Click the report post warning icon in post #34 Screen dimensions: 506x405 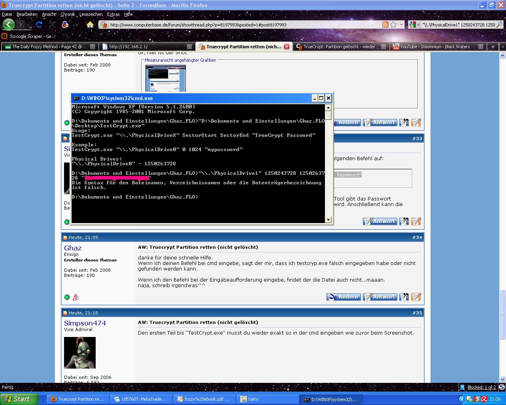coord(76,297)
